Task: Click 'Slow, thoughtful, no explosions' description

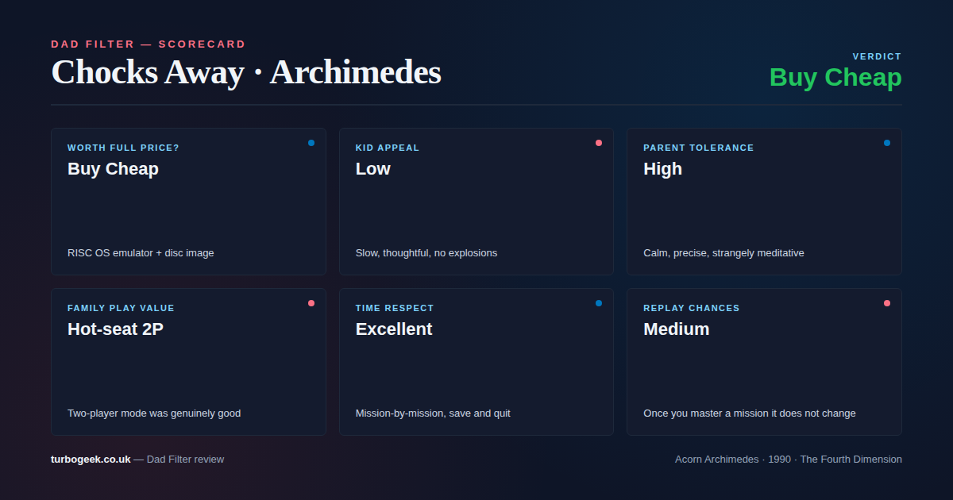Action: pyautogui.click(x=426, y=253)
